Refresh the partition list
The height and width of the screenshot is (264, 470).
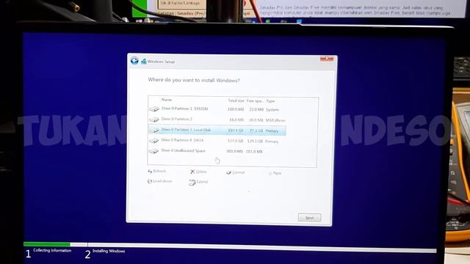tap(156, 171)
